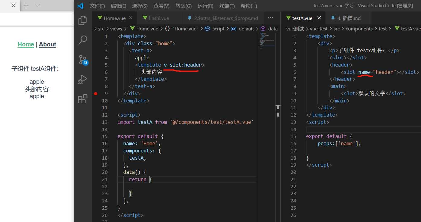The width and height of the screenshot is (421, 222).
Task: Switch to the linshi.vue tab
Action: pyautogui.click(x=159, y=18)
